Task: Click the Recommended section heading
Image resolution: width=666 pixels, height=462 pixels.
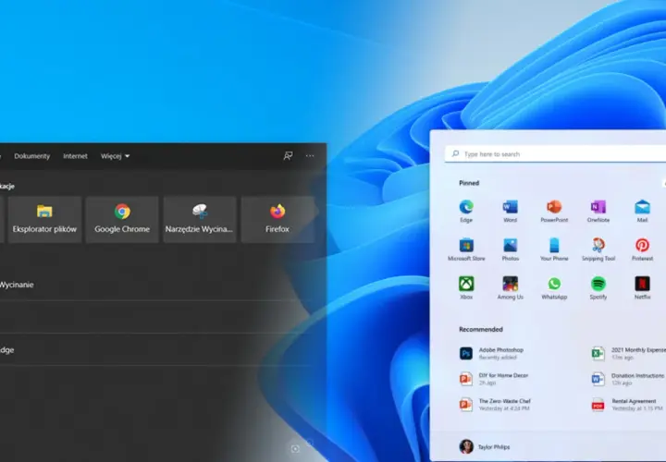Action: (x=481, y=329)
